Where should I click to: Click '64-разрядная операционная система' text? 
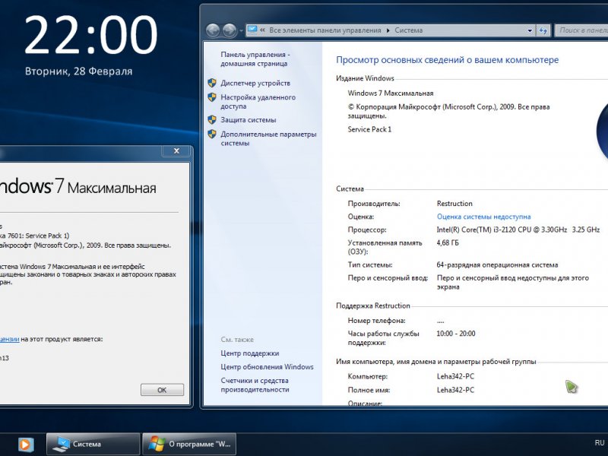click(x=497, y=265)
